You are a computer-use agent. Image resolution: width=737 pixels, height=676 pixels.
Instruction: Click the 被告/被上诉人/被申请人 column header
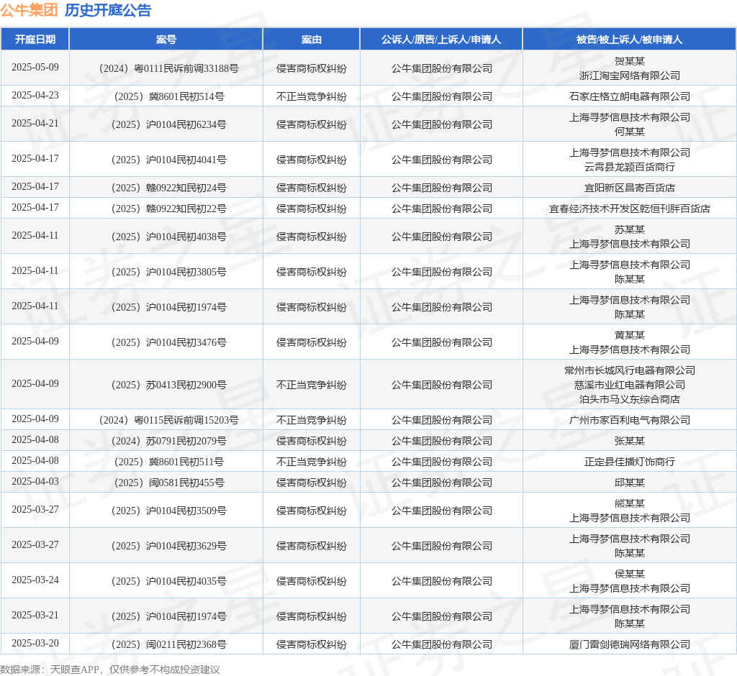(629, 40)
